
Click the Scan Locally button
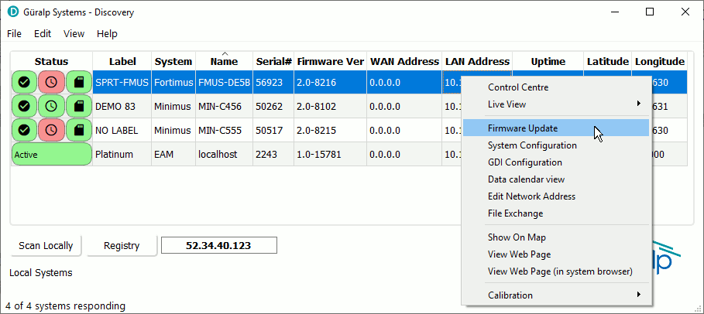tap(46, 246)
